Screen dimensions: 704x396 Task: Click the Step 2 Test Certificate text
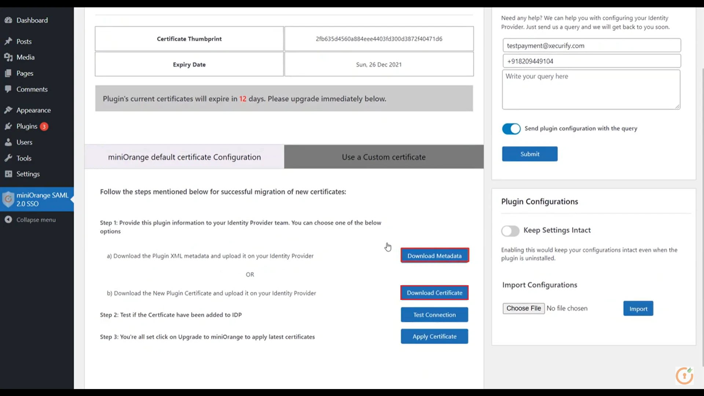click(171, 315)
